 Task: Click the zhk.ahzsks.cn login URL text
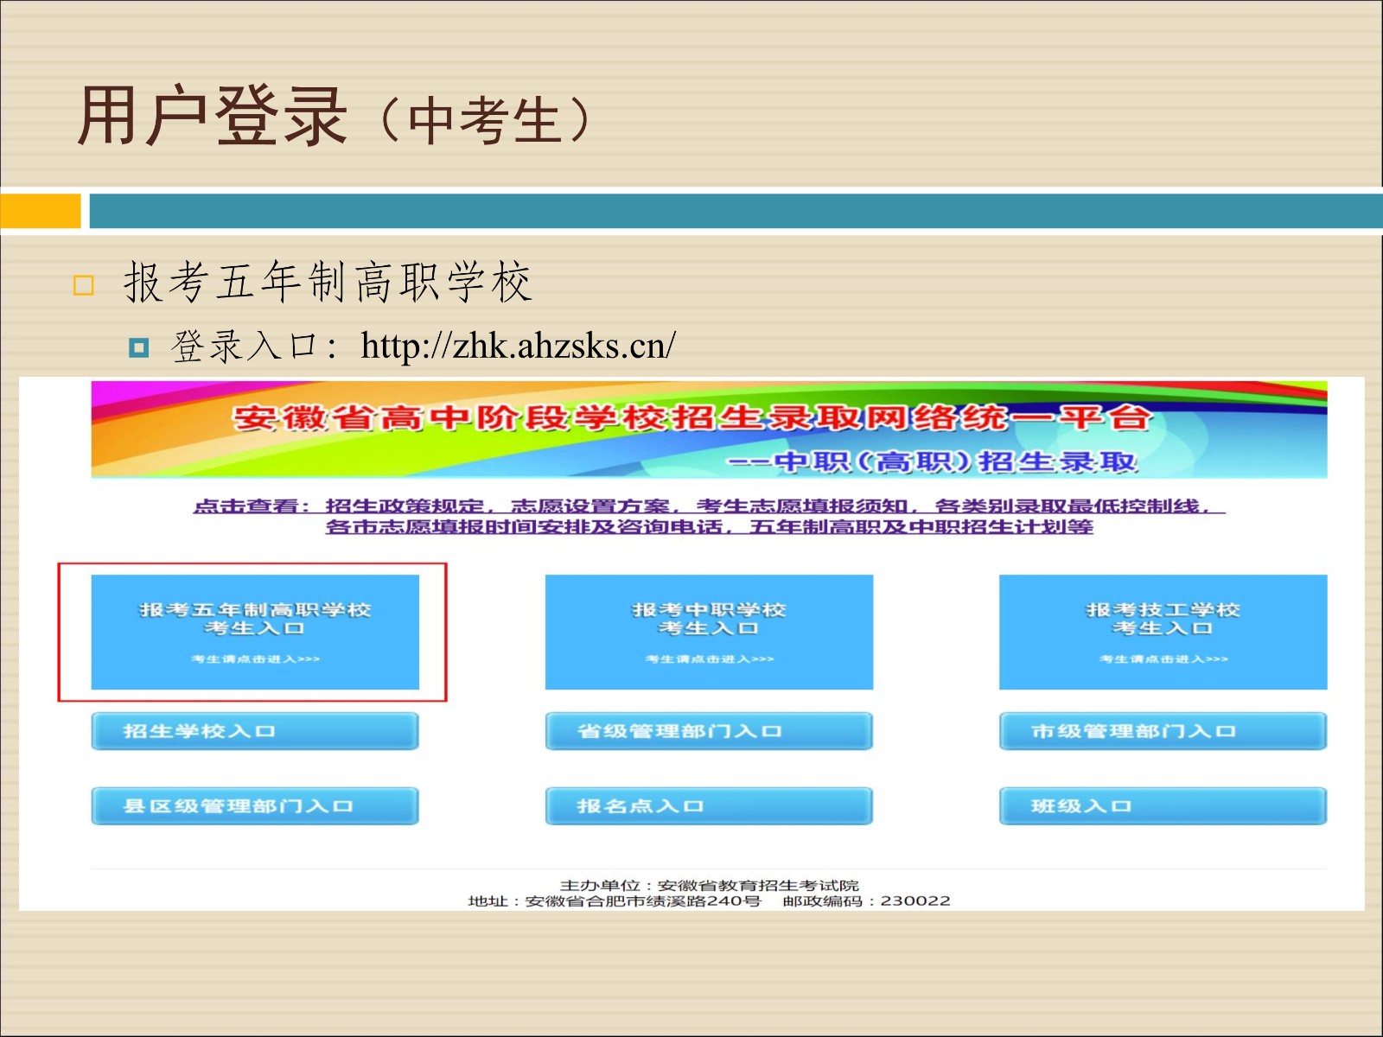coord(518,346)
